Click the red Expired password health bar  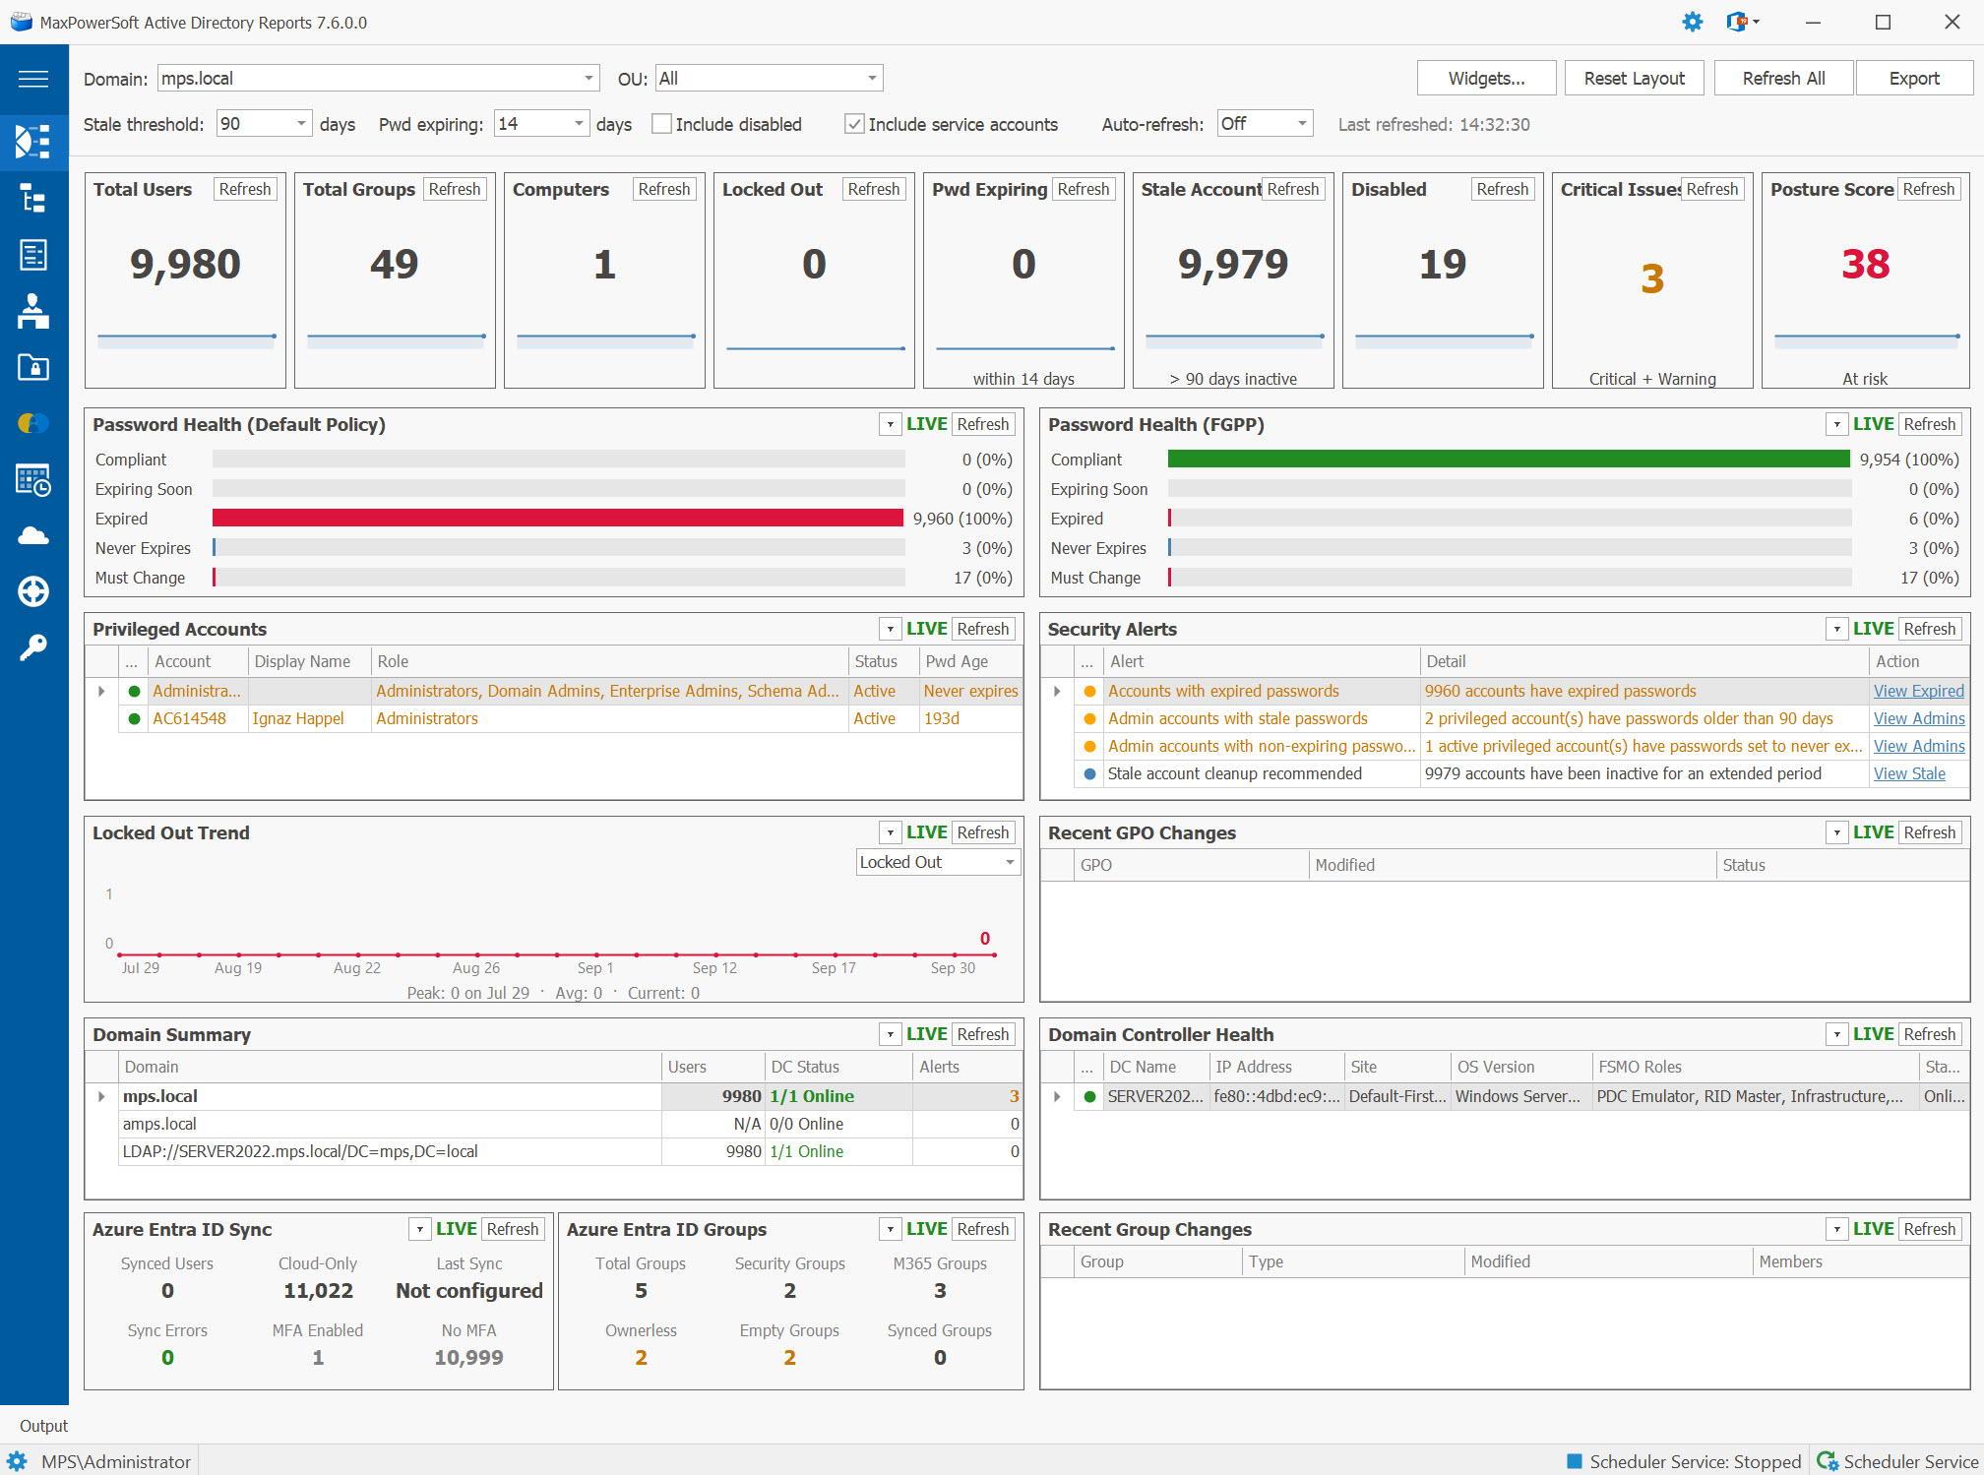(x=558, y=519)
